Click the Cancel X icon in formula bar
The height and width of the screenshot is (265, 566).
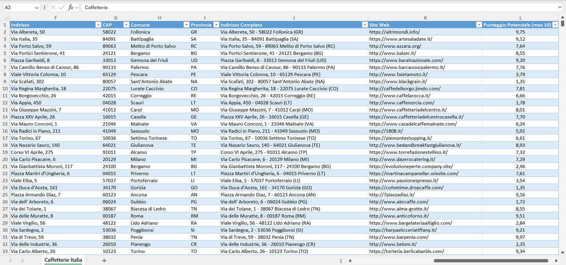(53, 7)
